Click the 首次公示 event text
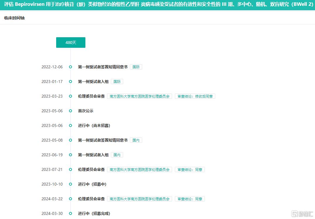The image size is (315, 219). tap(86, 111)
